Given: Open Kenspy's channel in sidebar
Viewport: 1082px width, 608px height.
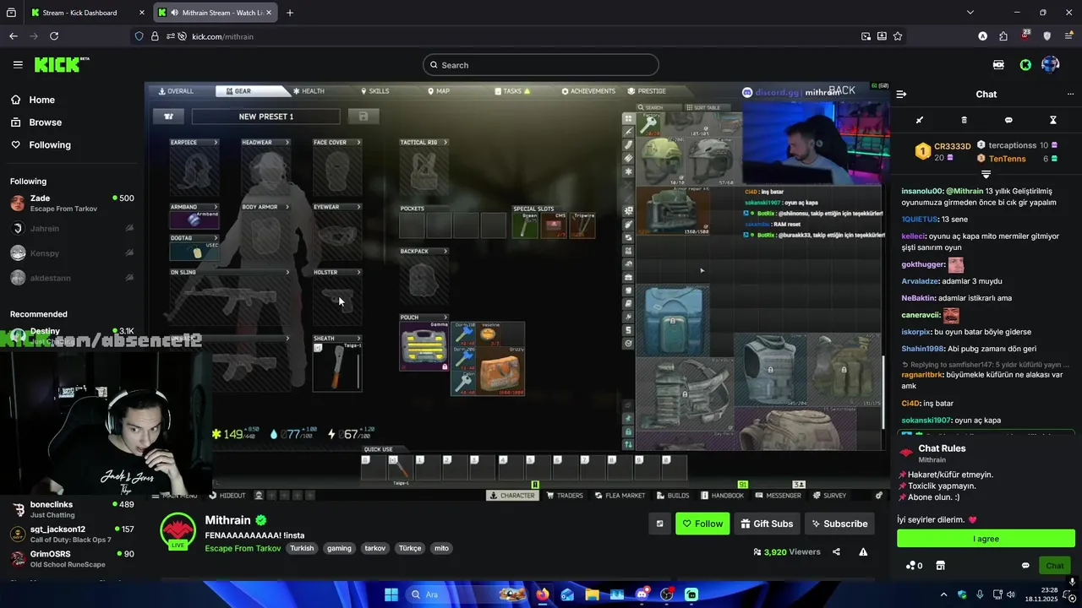Looking at the screenshot, I should (72, 252).
